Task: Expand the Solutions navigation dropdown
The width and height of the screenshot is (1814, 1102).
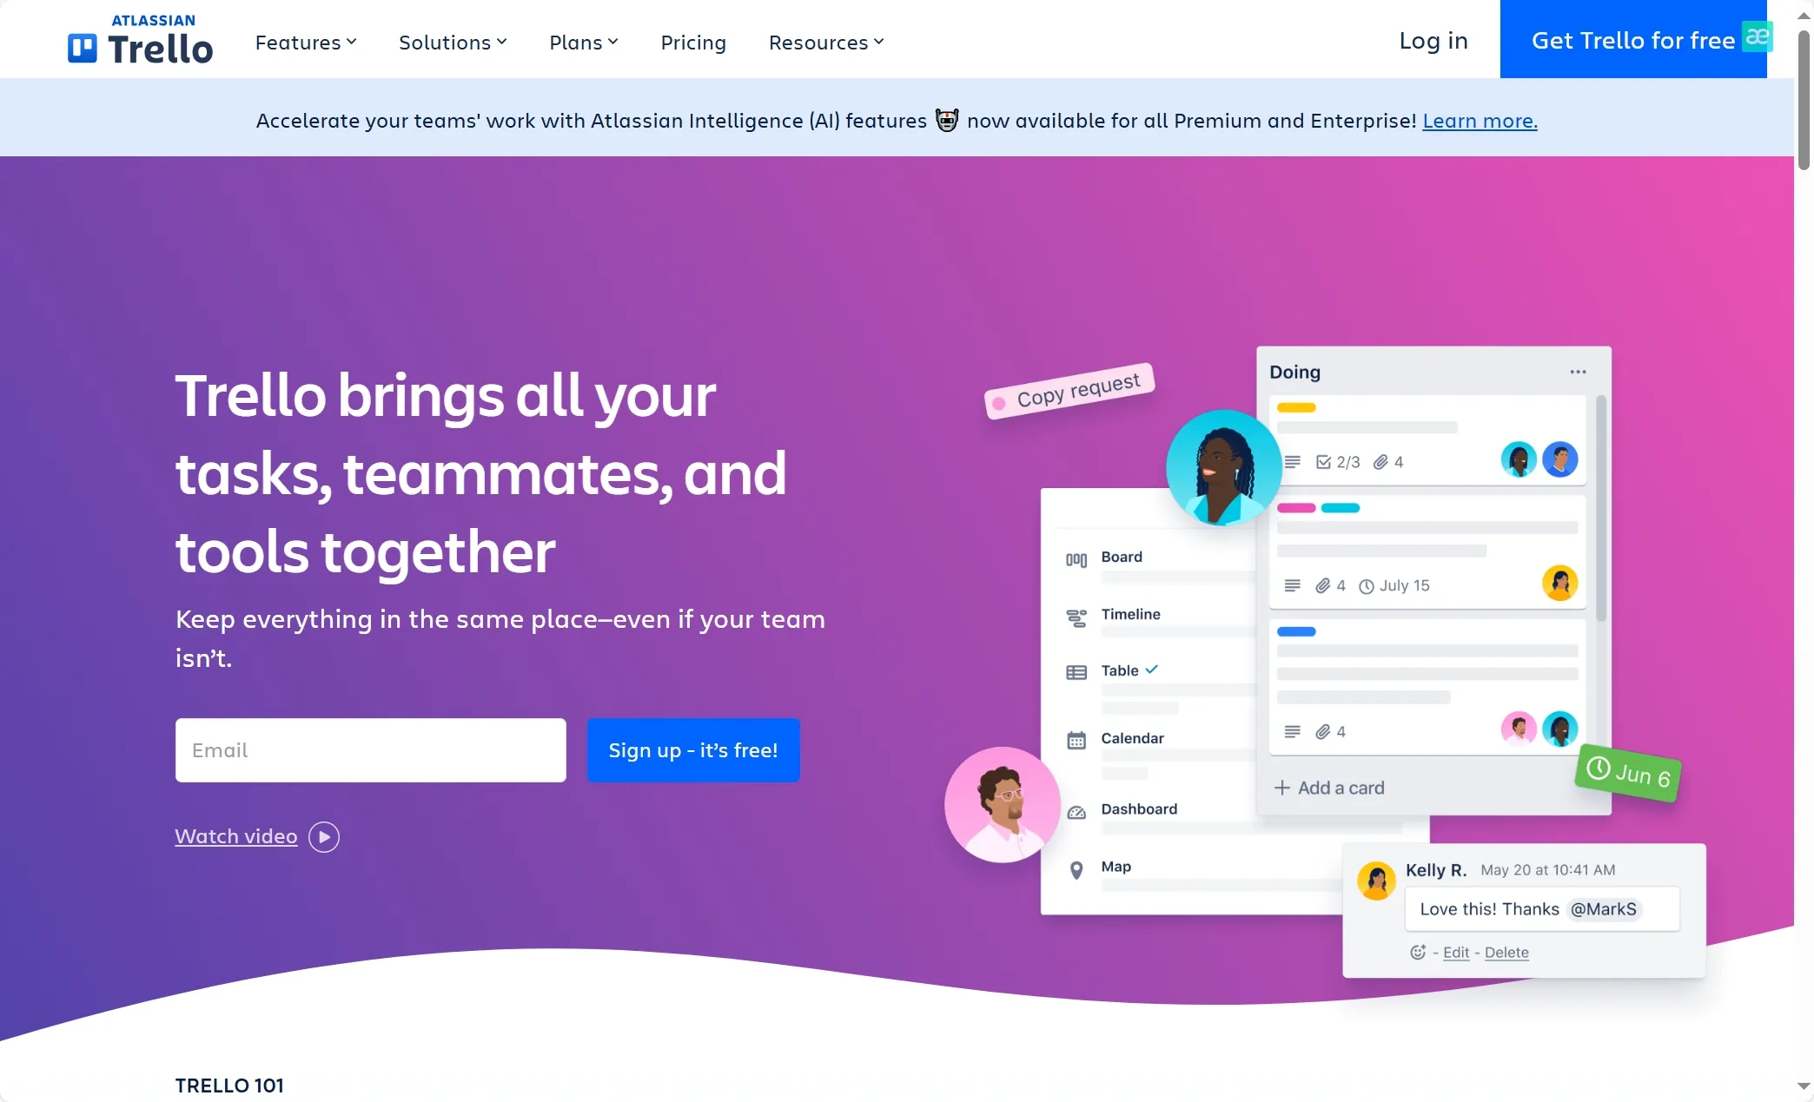Action: pos(453,42)
